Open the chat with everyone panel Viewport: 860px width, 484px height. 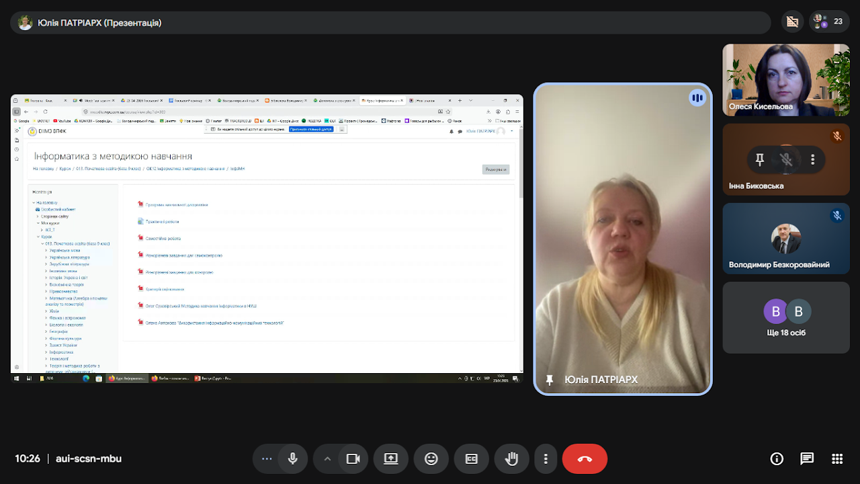pyautogui.click(x=807, y=459)
